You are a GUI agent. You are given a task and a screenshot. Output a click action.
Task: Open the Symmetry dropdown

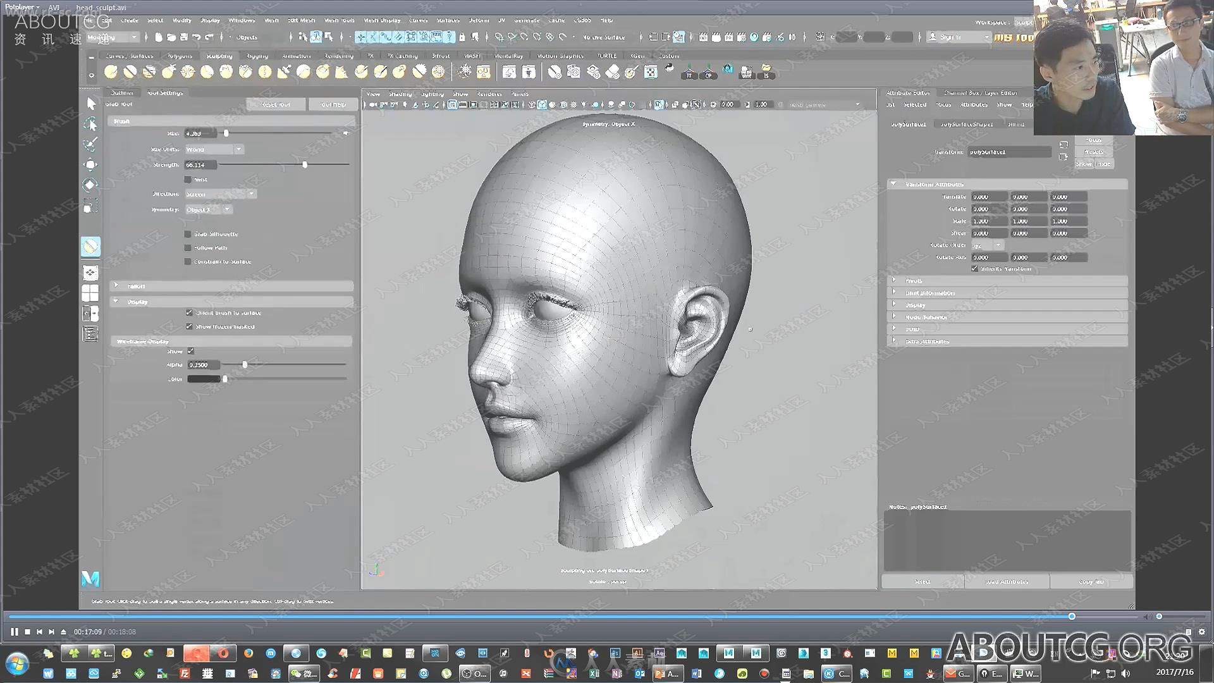coord(208,209)
